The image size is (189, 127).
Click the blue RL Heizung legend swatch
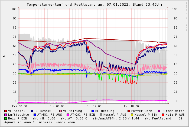pyautogui.click(x=93, y=111)
